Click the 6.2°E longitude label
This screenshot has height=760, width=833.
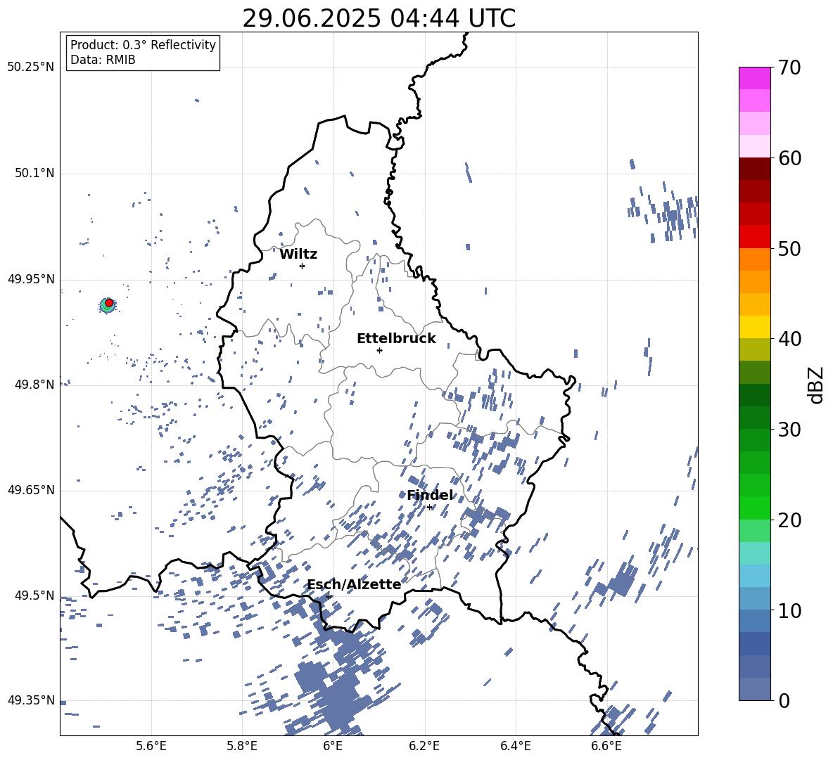(x=424, y=746)
